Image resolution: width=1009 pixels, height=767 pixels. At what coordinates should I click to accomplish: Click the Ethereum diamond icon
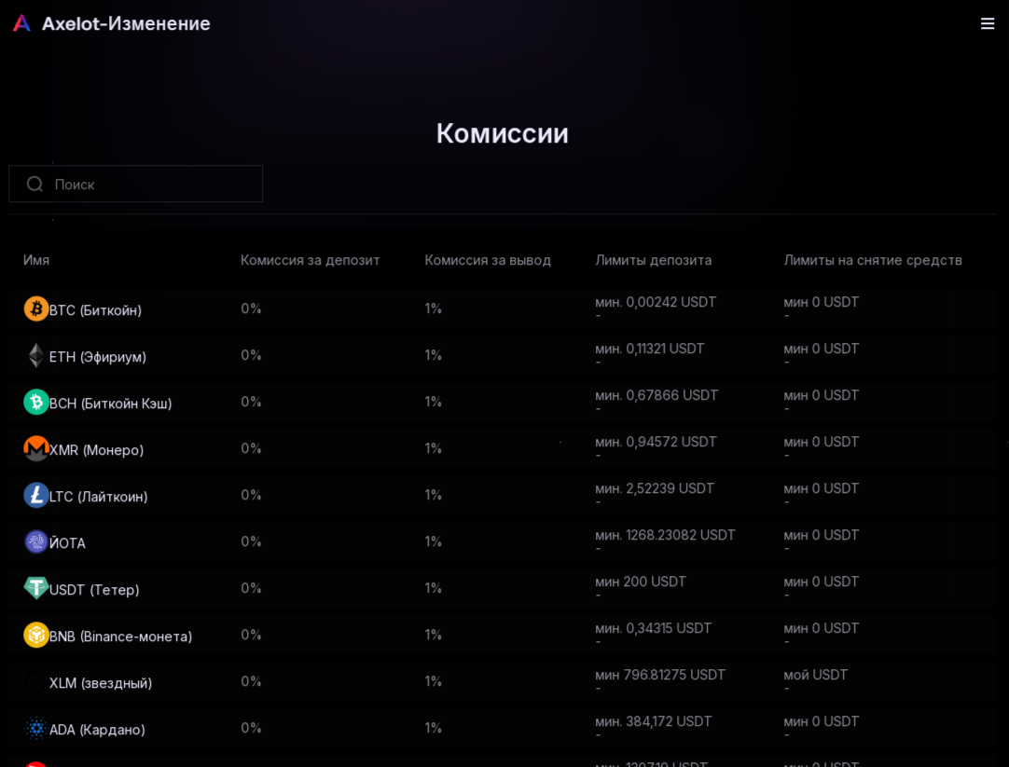point(36,355)
